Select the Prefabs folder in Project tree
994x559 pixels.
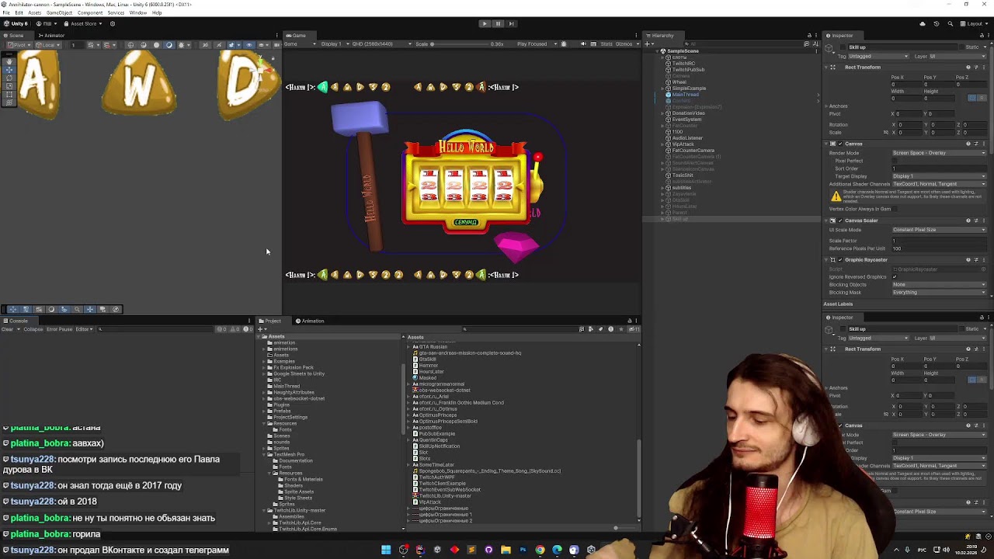click(282, 411)
